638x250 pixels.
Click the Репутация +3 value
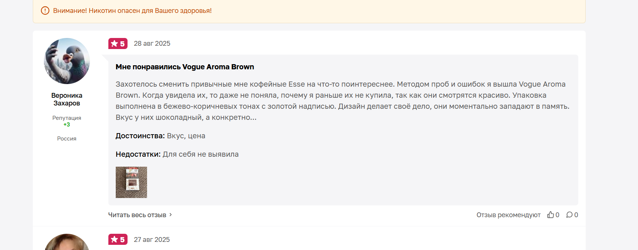click(67, 125)
